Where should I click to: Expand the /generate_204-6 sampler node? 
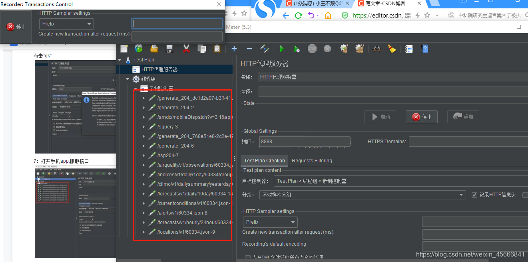[144, 146]
